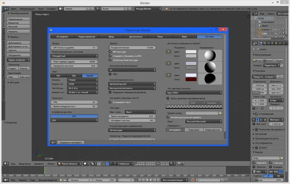Screen dimensions: 290x184
Task: Click the info editor type icon in top header
Action: click(x=5, y=9)
